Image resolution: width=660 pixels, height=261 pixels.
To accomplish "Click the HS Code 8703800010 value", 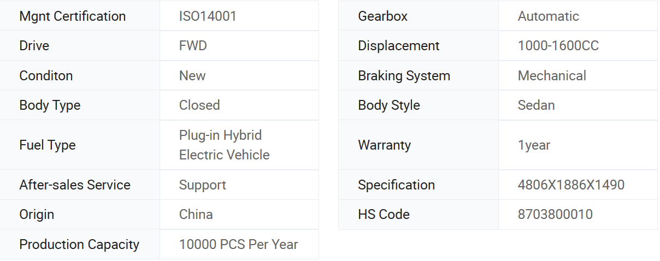I will pos(555,214).
